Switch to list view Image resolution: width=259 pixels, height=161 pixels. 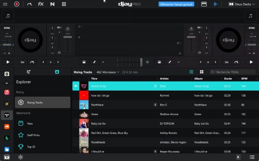[x=191, y=72]
